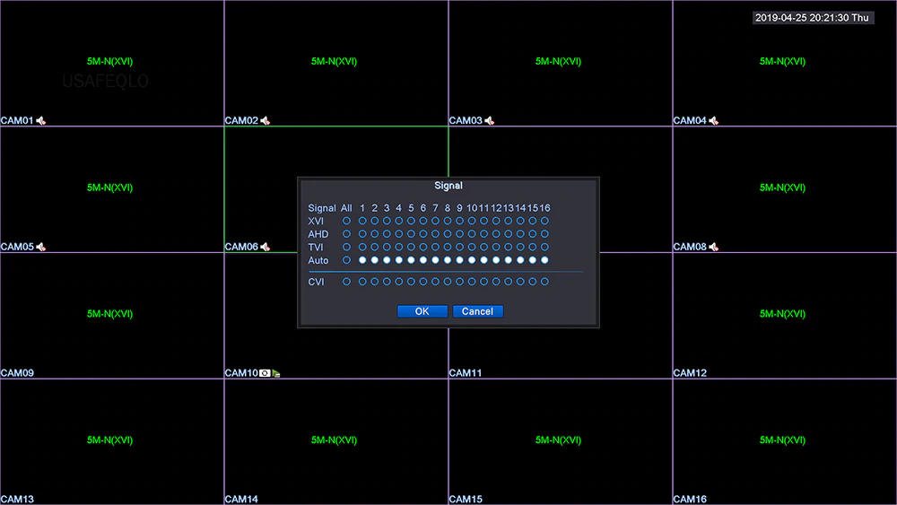Select CVI signal for all channels
The image size is (897, 505).
click(346, 282)
